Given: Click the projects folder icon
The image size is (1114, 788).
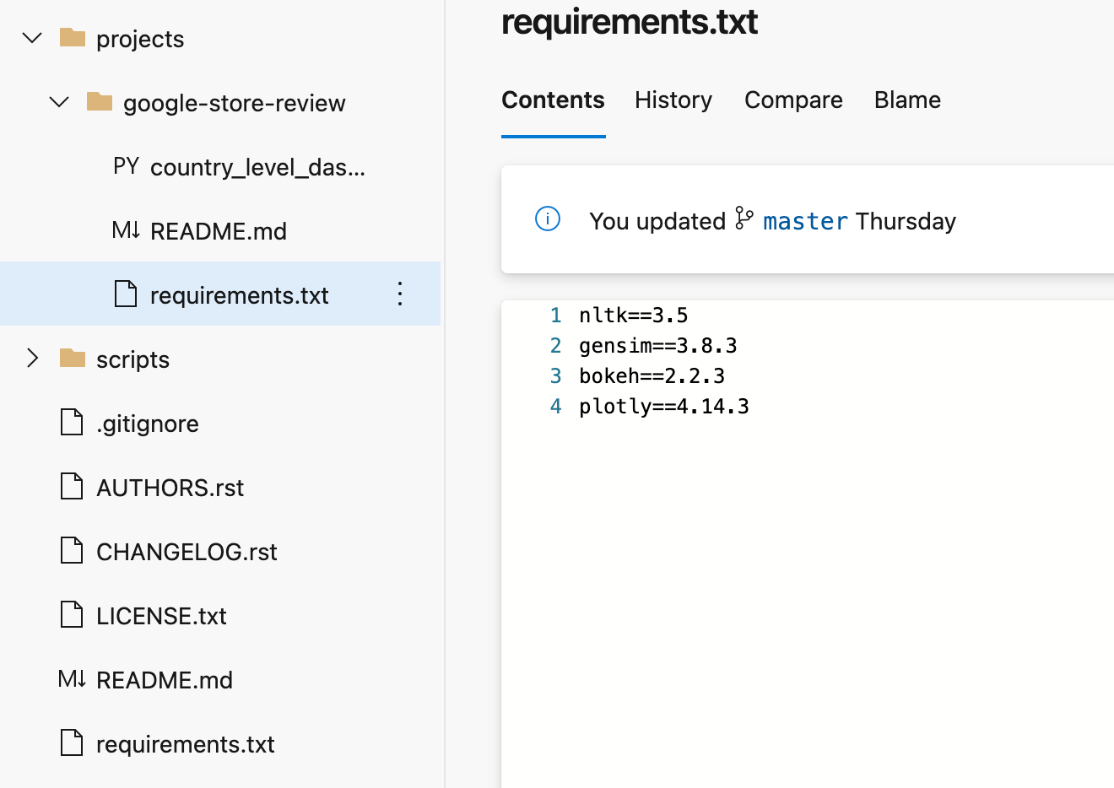Looking at the screenshot, I should (x=73, y=38).
